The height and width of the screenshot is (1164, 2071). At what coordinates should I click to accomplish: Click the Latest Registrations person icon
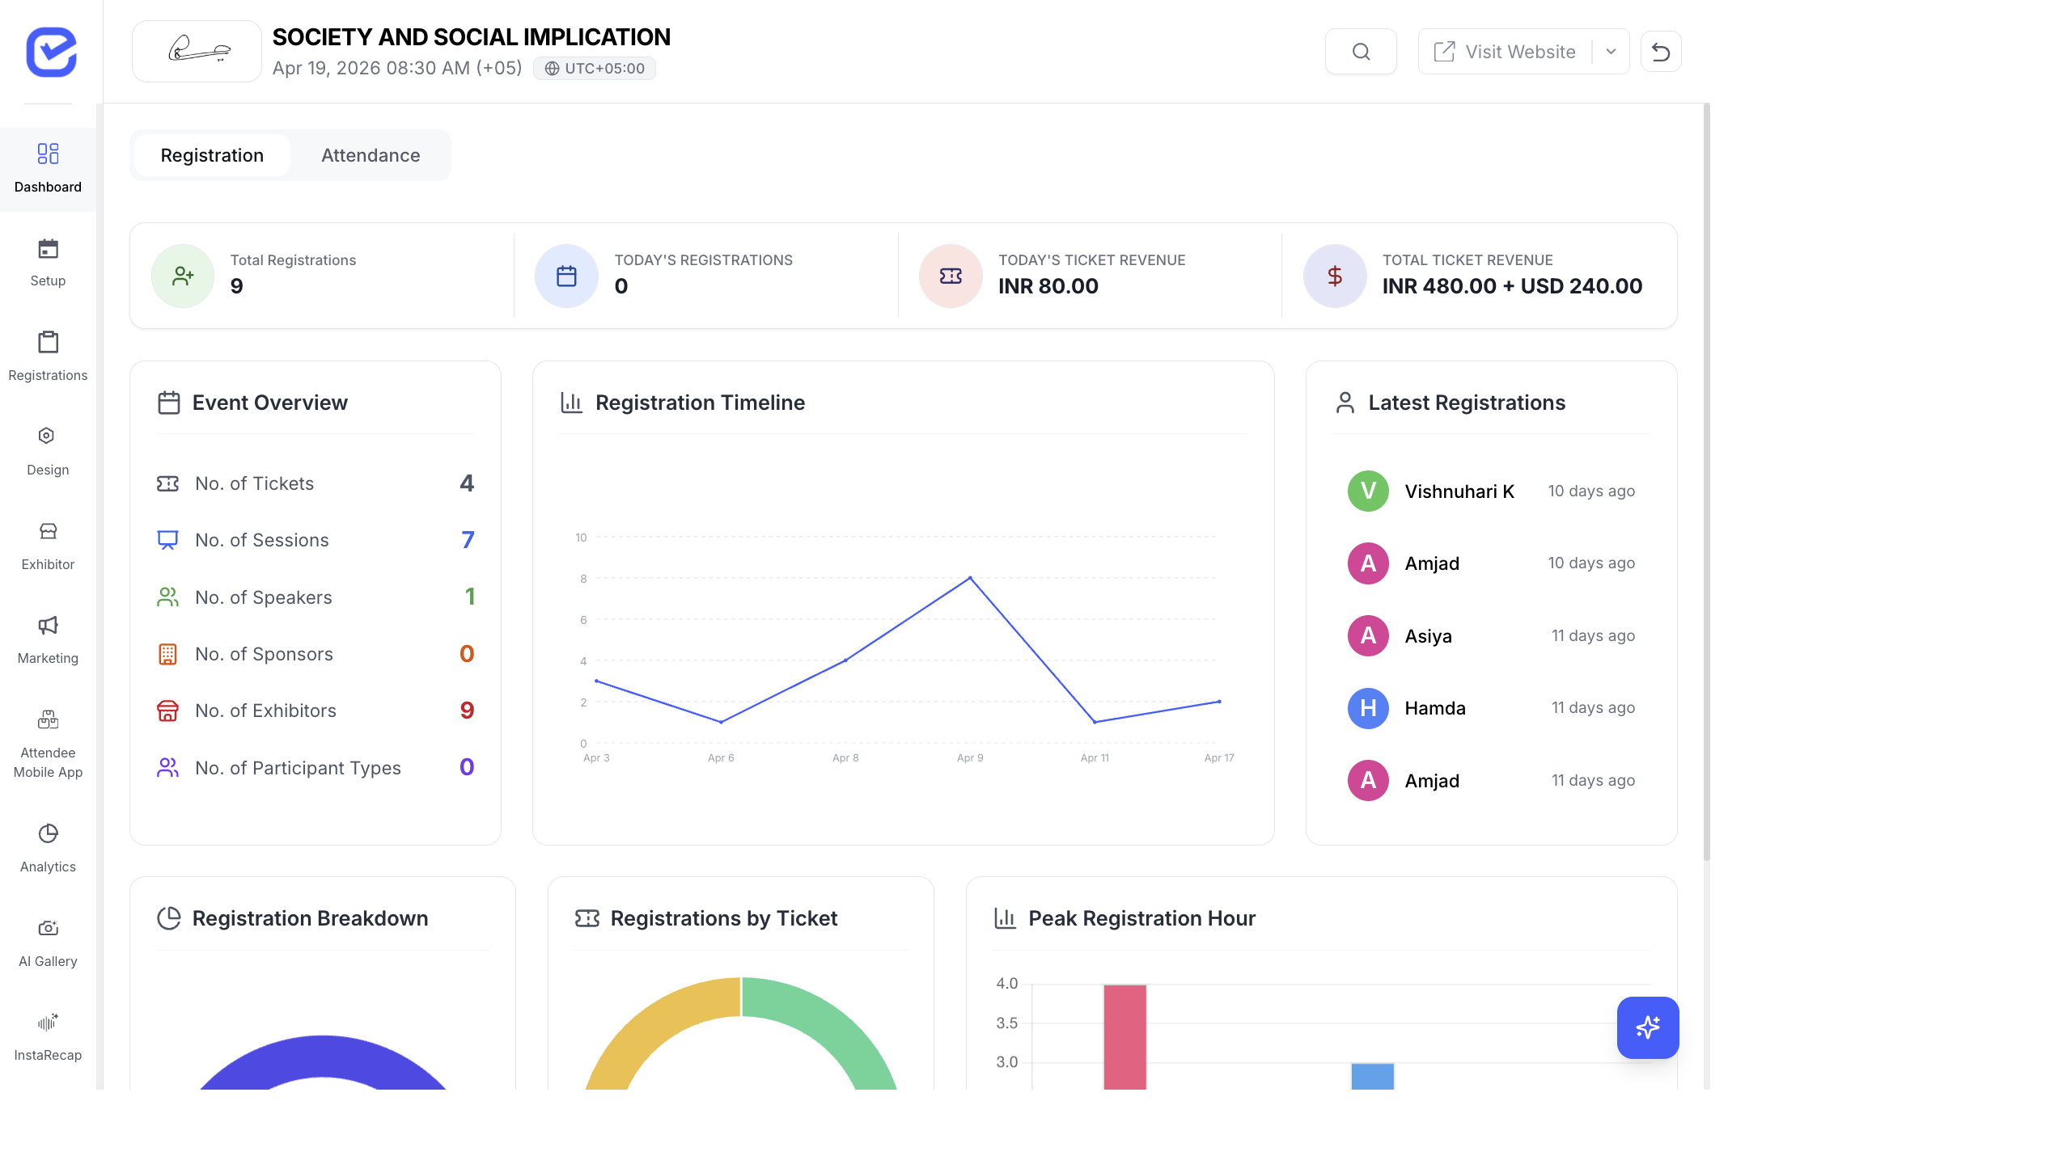tap(1345, 403)
